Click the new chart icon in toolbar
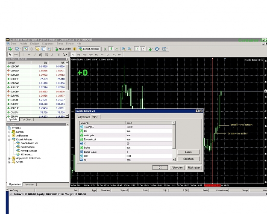This screenshot has height=214, width=267. pos(10,49)
